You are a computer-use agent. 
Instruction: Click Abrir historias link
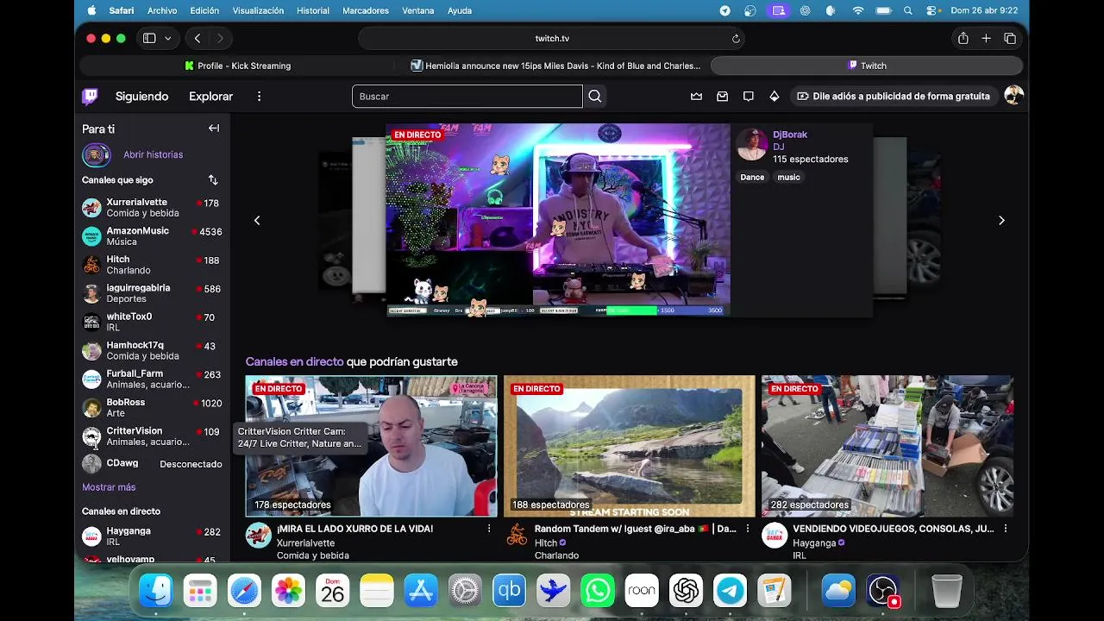point(153,155)
